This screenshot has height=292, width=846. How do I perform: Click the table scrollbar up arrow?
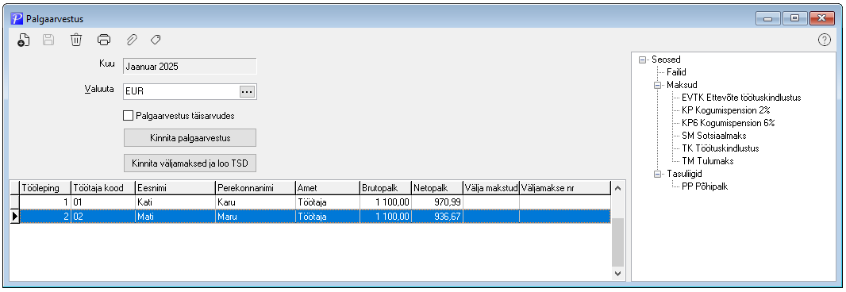click(x=618, y=188)
